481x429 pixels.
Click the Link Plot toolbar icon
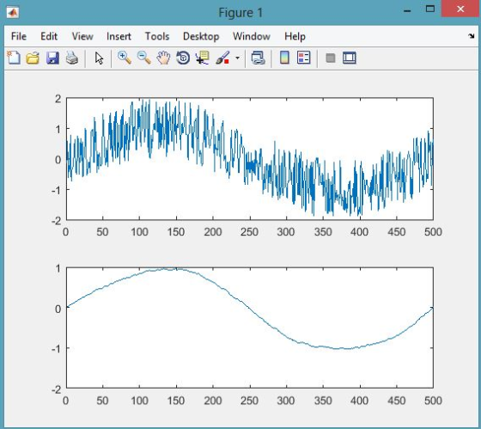point(258,58)
